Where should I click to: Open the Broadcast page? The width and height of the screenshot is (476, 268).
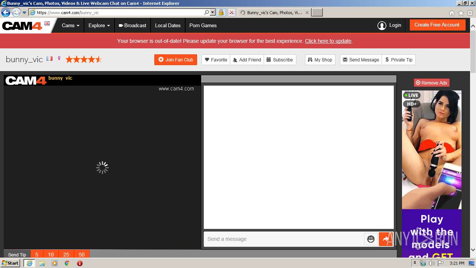pyautogui.click(x=132, y=26)
